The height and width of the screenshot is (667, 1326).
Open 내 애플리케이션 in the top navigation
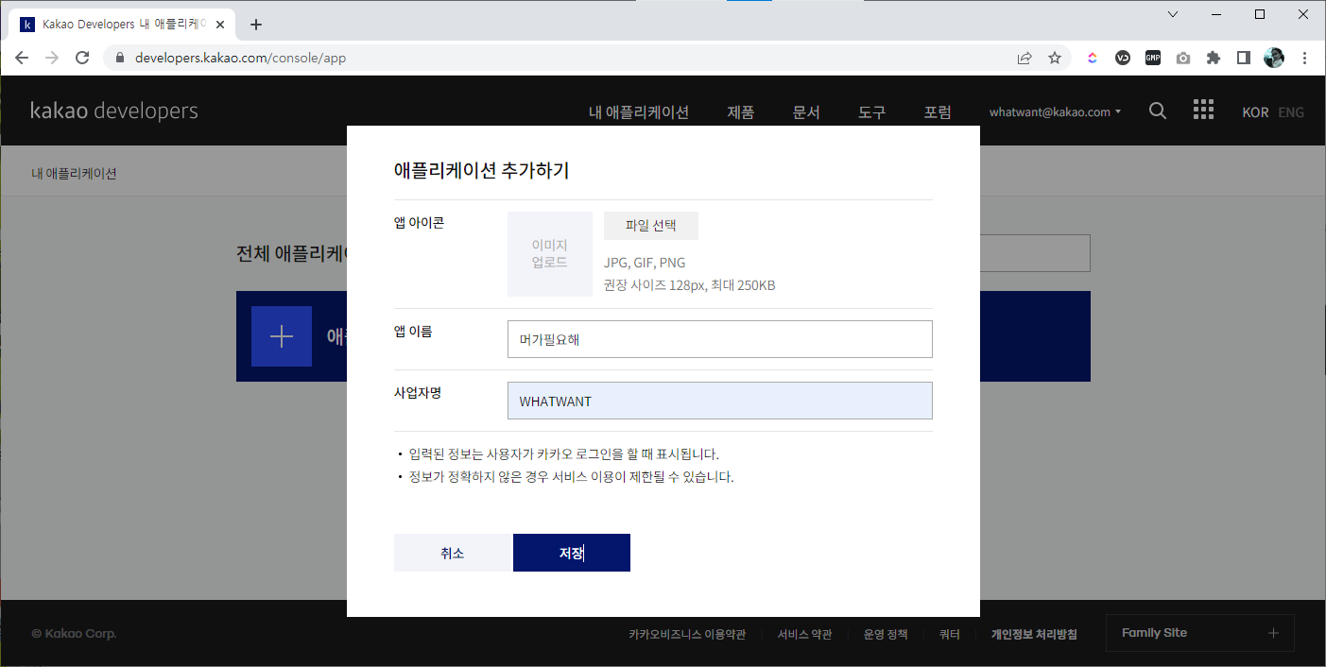coord(639,111)
